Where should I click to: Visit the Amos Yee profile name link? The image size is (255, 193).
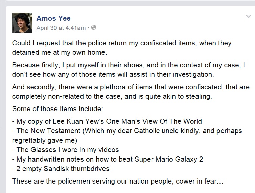point(53,18)
